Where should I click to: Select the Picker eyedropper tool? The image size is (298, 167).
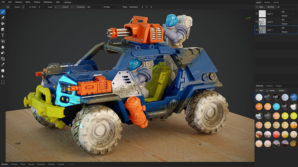point(3,65)
